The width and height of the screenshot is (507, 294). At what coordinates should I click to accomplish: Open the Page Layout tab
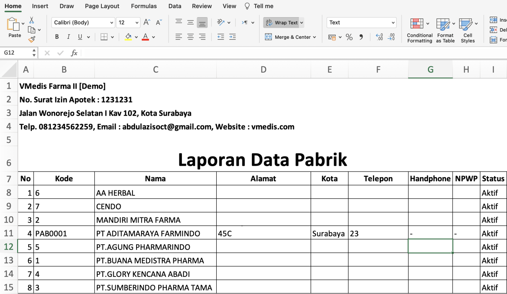[x=102, y=6]
